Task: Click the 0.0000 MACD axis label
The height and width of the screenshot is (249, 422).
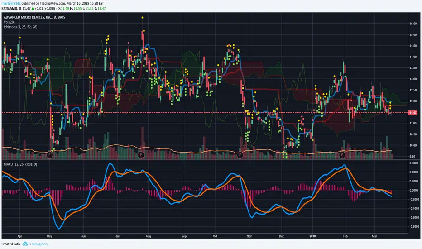Action: point(414,190)
